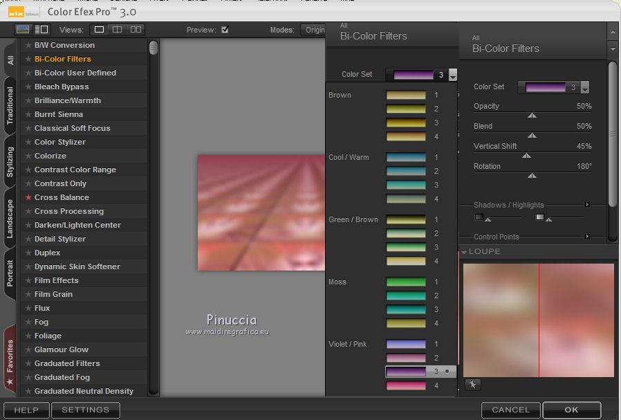Switch to the Favorites tab
The width and height of the screenshot is (621, 420).
[10, 358]
